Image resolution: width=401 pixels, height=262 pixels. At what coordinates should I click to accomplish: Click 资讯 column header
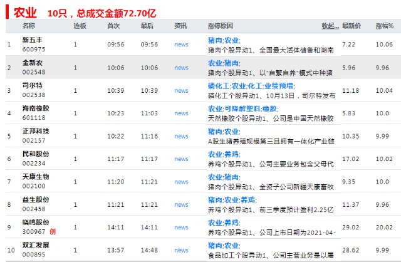coord(180,26)
